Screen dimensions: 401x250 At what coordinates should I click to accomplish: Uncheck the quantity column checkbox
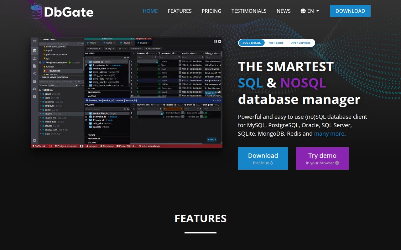click(x=91, y=127)
